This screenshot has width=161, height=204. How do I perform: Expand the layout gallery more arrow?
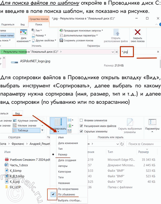point(42,130)
